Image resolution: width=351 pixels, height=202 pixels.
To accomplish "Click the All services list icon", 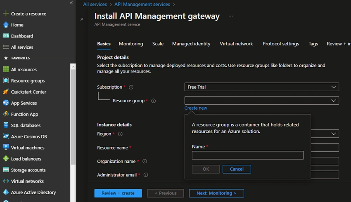I will (x=6, y=47).
